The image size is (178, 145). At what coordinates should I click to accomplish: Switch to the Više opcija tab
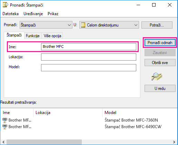(52, 36)
